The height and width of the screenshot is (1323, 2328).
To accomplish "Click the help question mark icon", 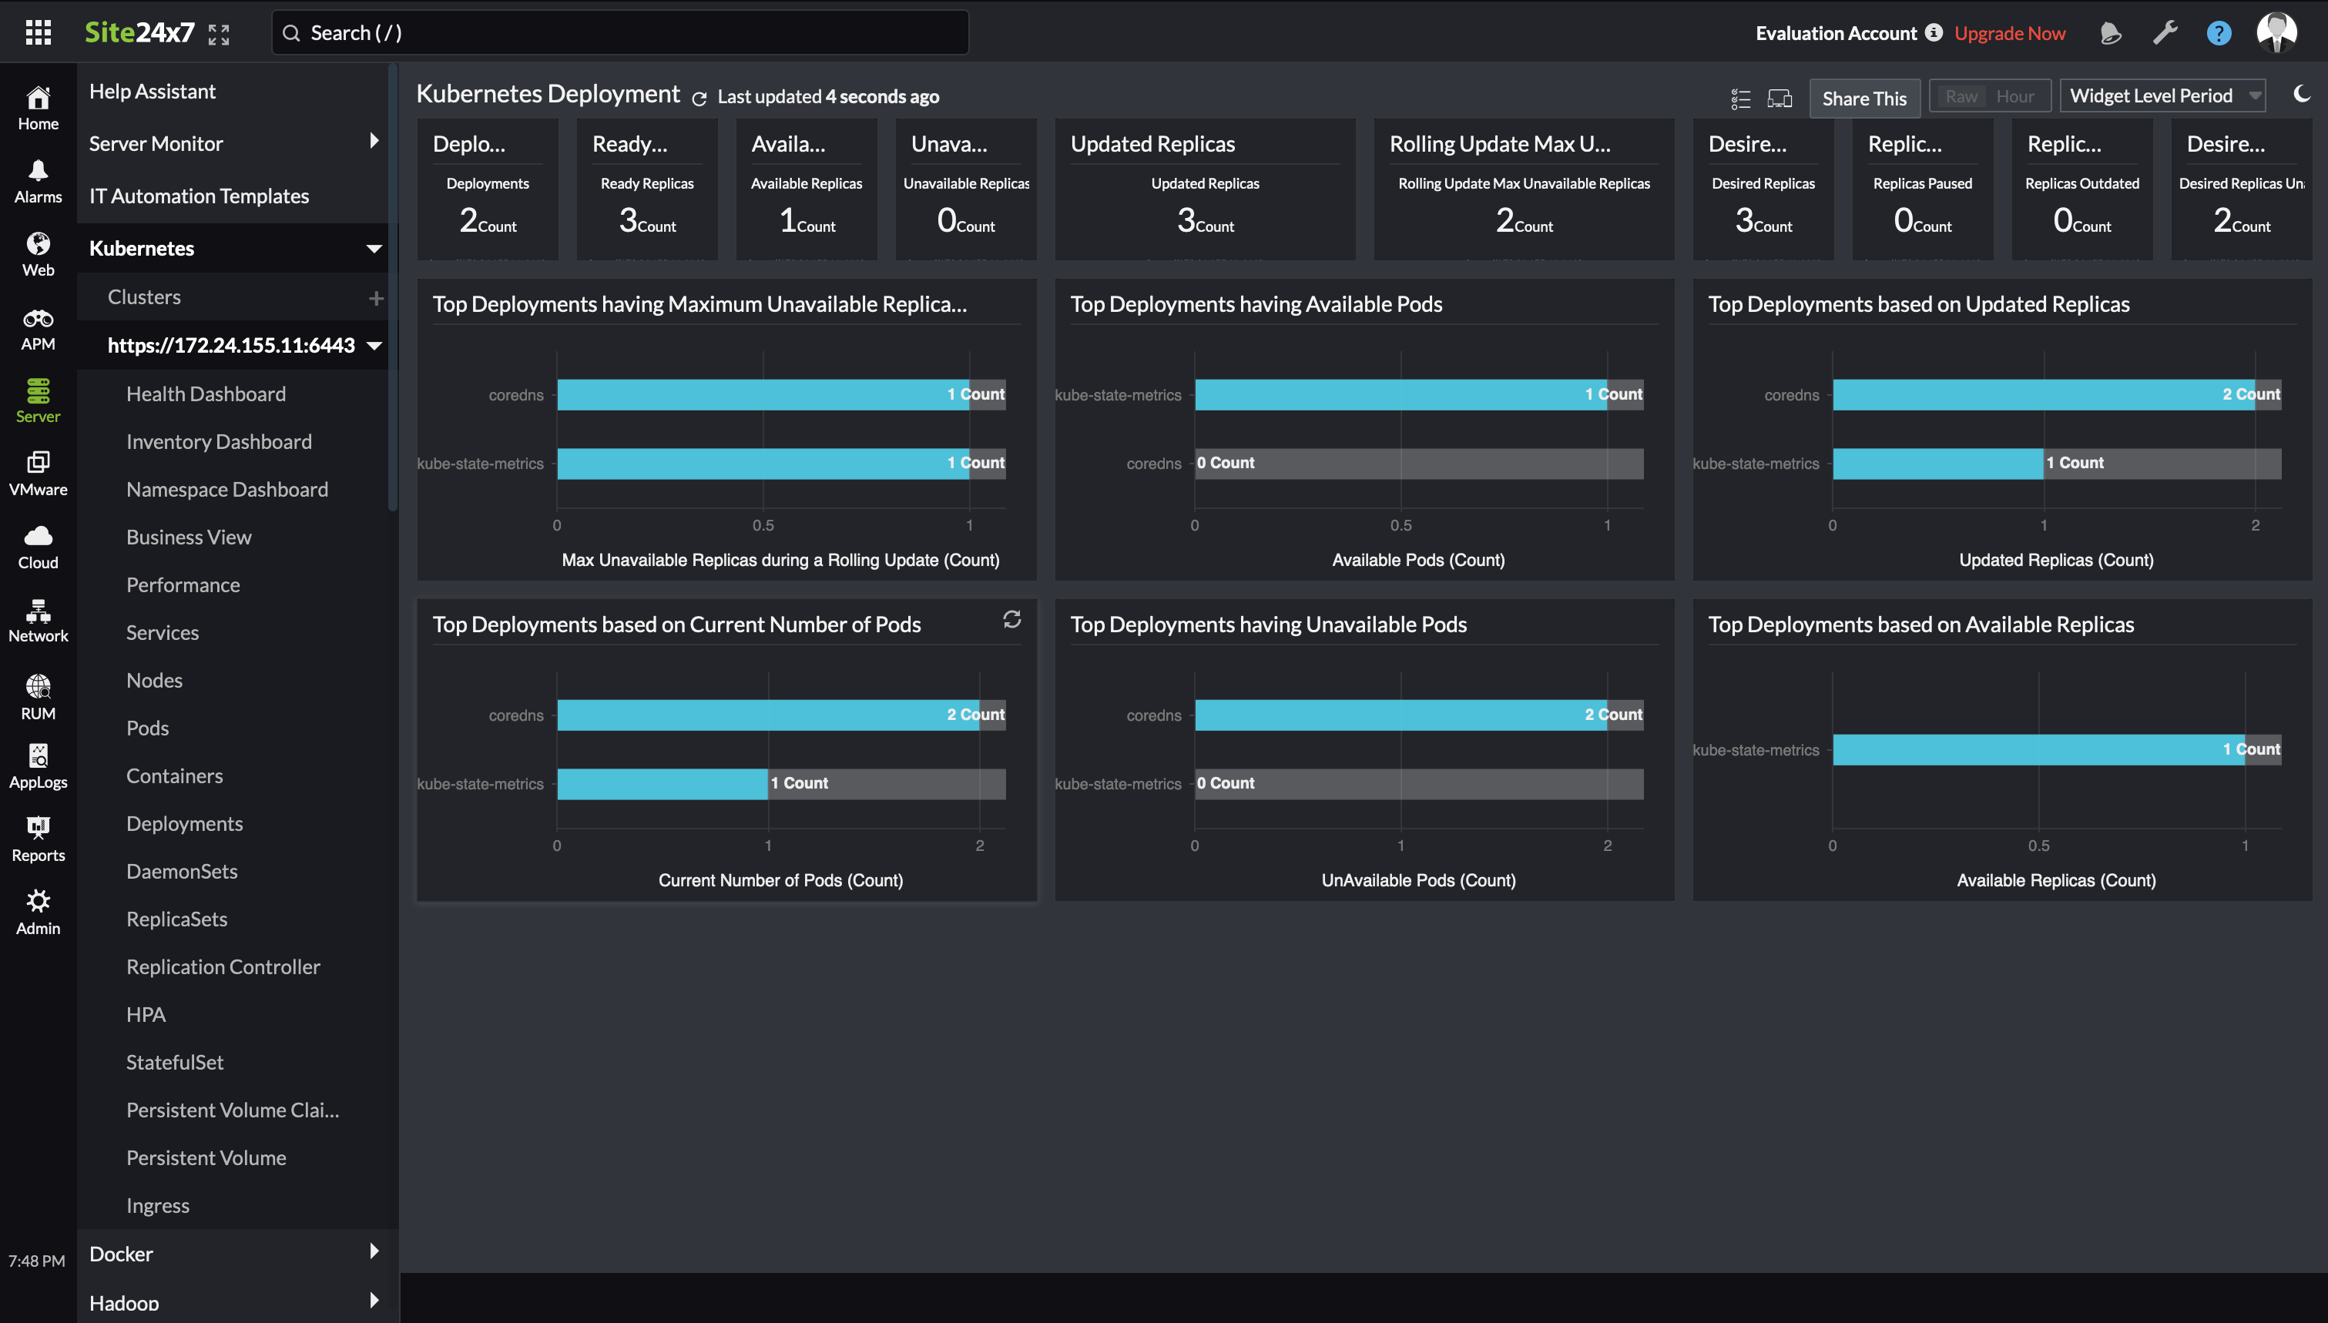I will (x=2218, y=32).
